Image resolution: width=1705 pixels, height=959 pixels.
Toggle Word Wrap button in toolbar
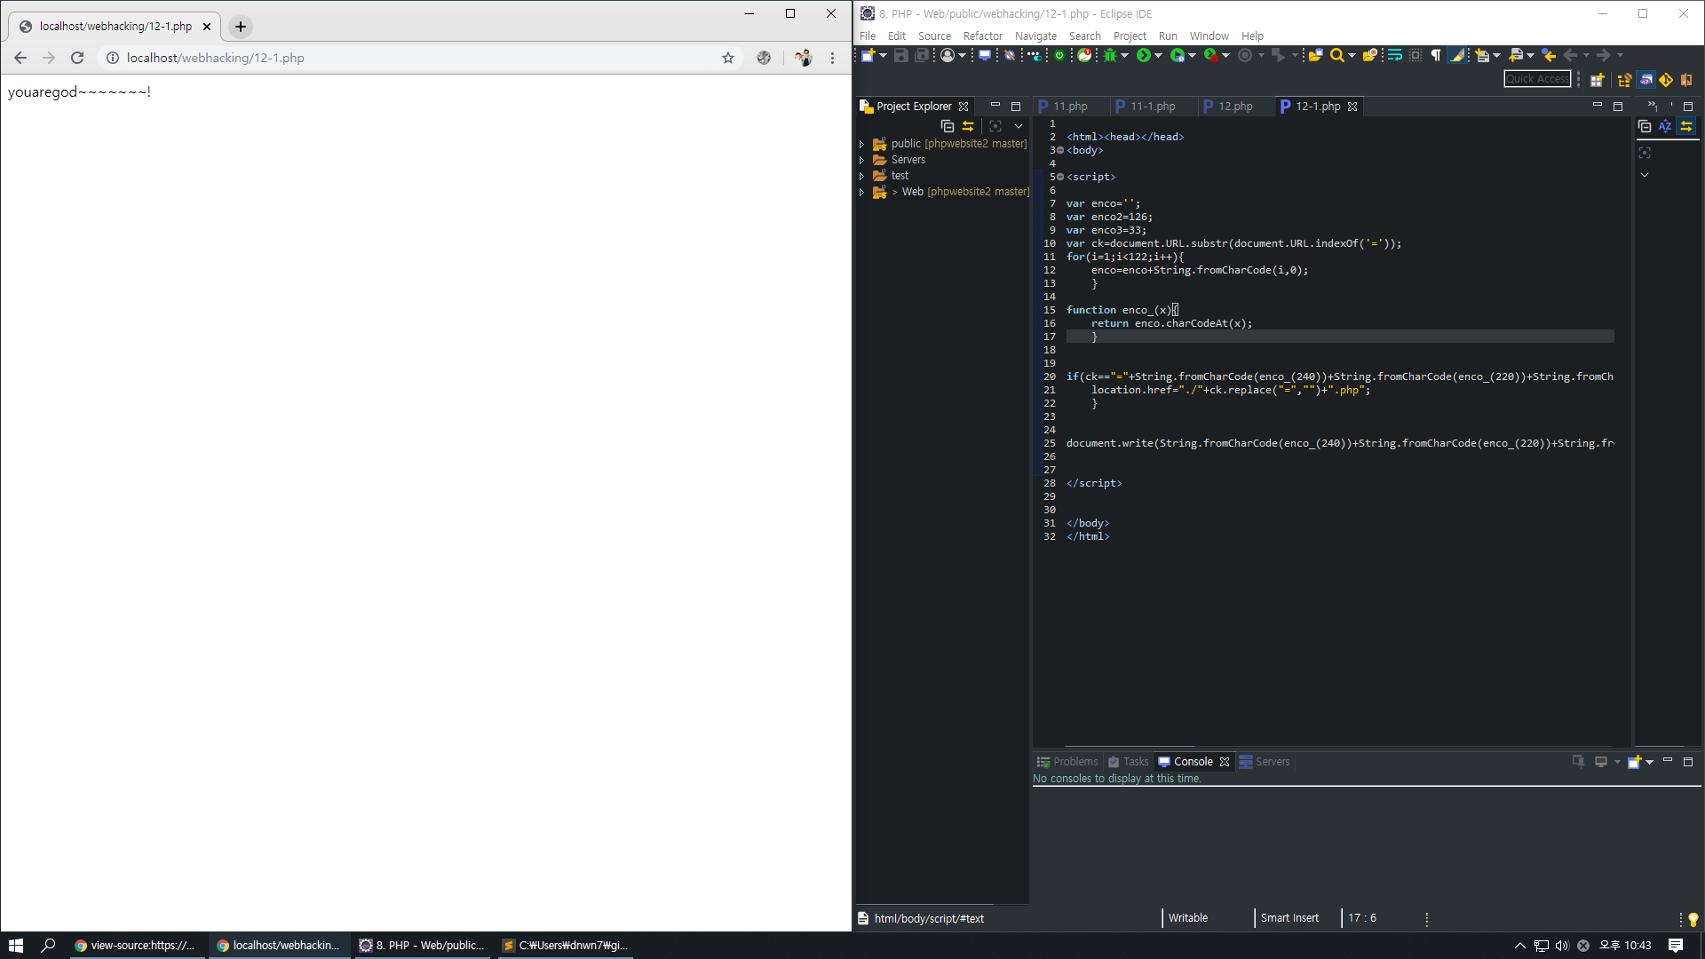pyautogui.click(x=1395, y=56)
